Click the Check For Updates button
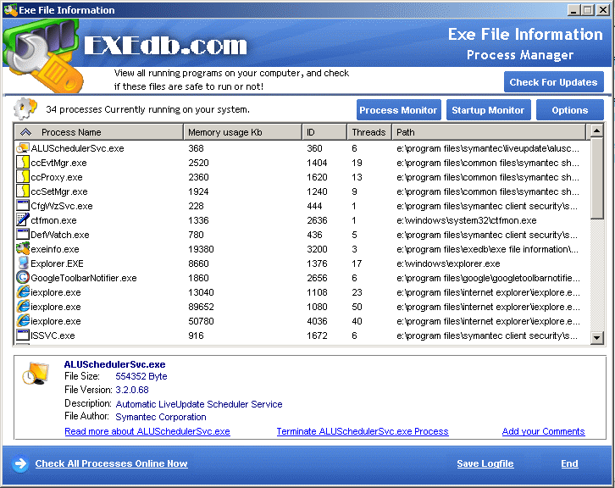The width and height of the screenshot is (615, 488). pyautogui.click(x=553, y=82)
